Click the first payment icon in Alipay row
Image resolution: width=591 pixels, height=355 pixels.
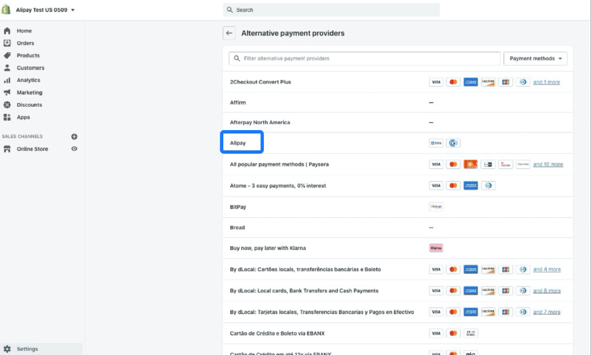[x=436, y=143]
